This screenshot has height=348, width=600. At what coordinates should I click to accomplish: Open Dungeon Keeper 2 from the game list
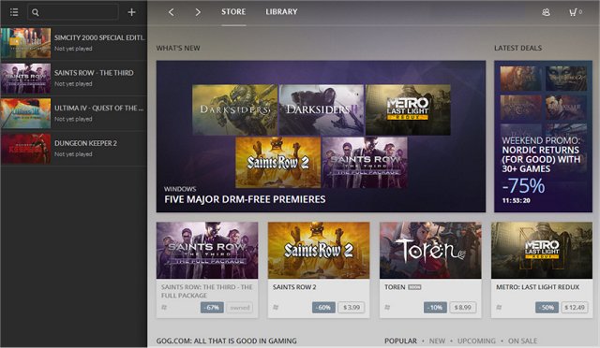73,149
